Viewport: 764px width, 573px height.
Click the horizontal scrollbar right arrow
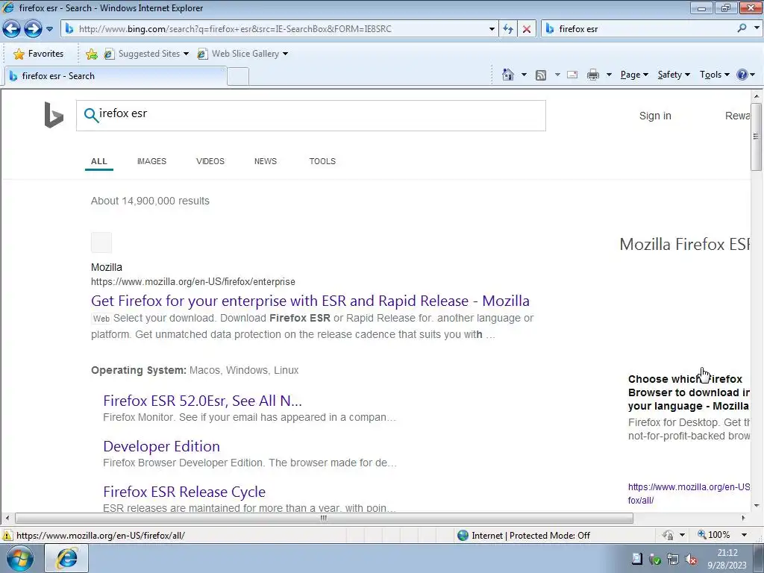(x=744, y=518)
